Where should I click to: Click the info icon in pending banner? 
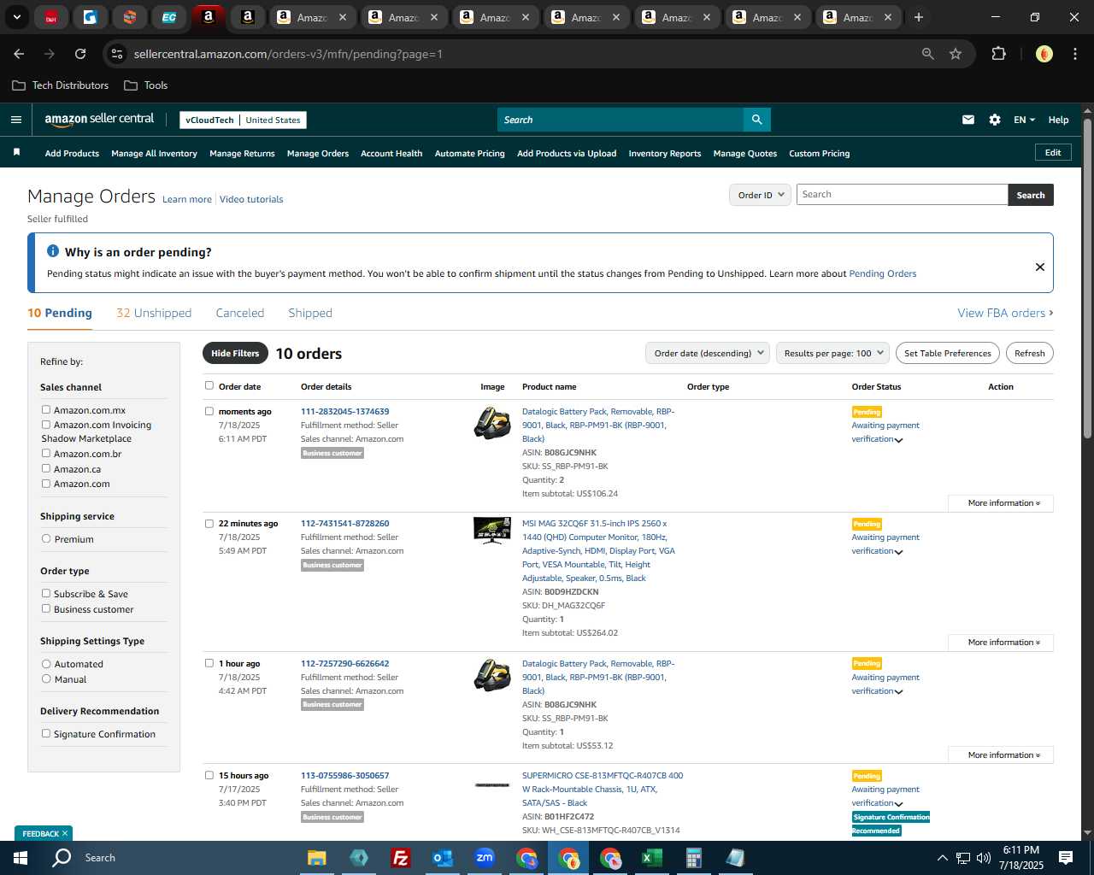(53, 251)
